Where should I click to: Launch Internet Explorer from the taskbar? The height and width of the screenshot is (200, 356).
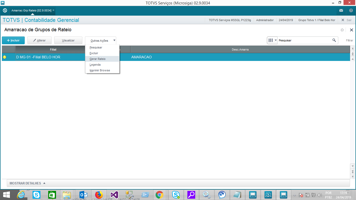click(21, 195)
